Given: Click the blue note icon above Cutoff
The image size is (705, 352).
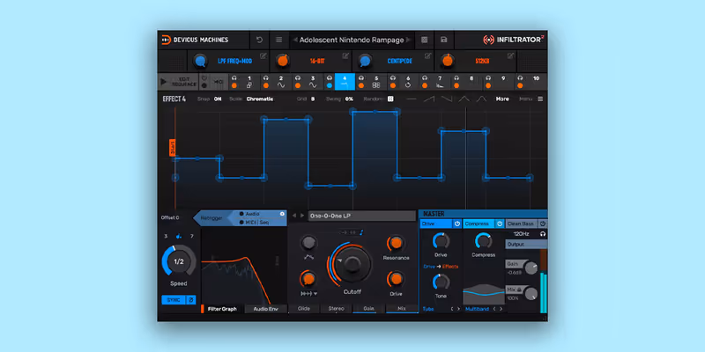Looking at the screenshot, I should 361,232.
